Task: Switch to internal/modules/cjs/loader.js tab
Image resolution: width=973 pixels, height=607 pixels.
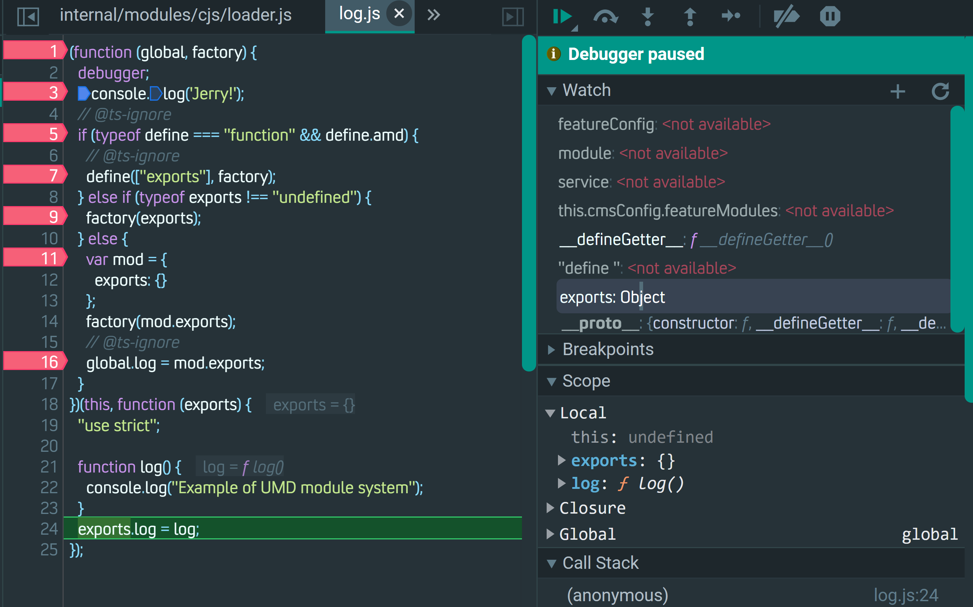Action: pos(176,16)
